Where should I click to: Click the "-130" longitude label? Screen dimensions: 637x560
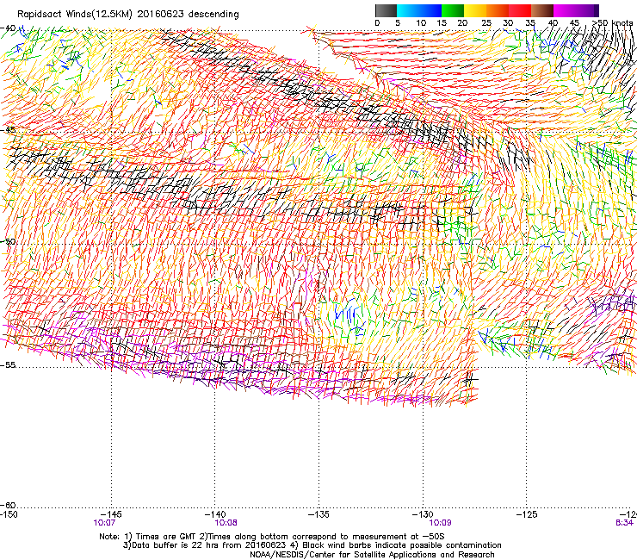(423, 514)
